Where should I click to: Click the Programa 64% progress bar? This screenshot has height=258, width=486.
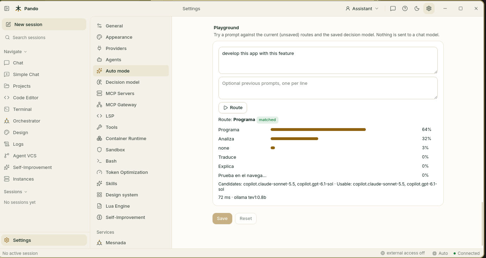[x=318, y=130]
